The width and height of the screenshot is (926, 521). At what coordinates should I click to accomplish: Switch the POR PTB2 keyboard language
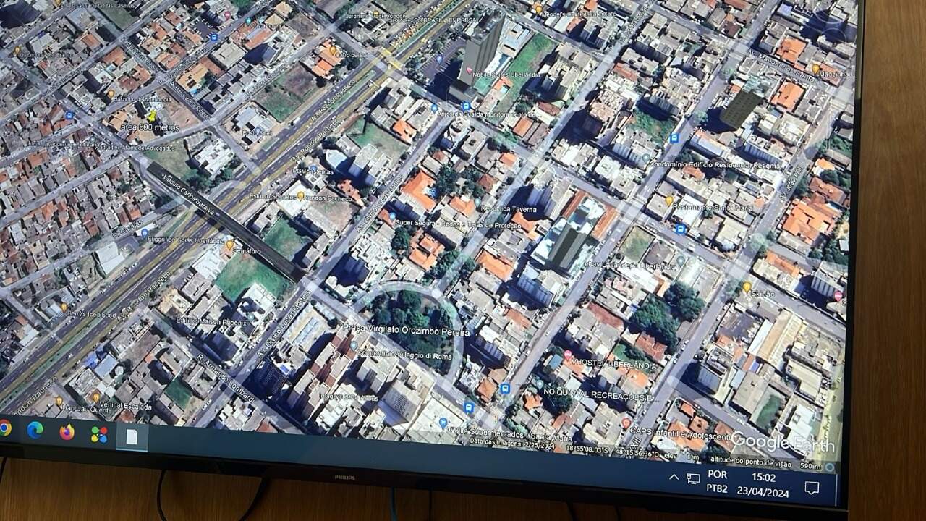pyautogui.click(x=717, y=481)
